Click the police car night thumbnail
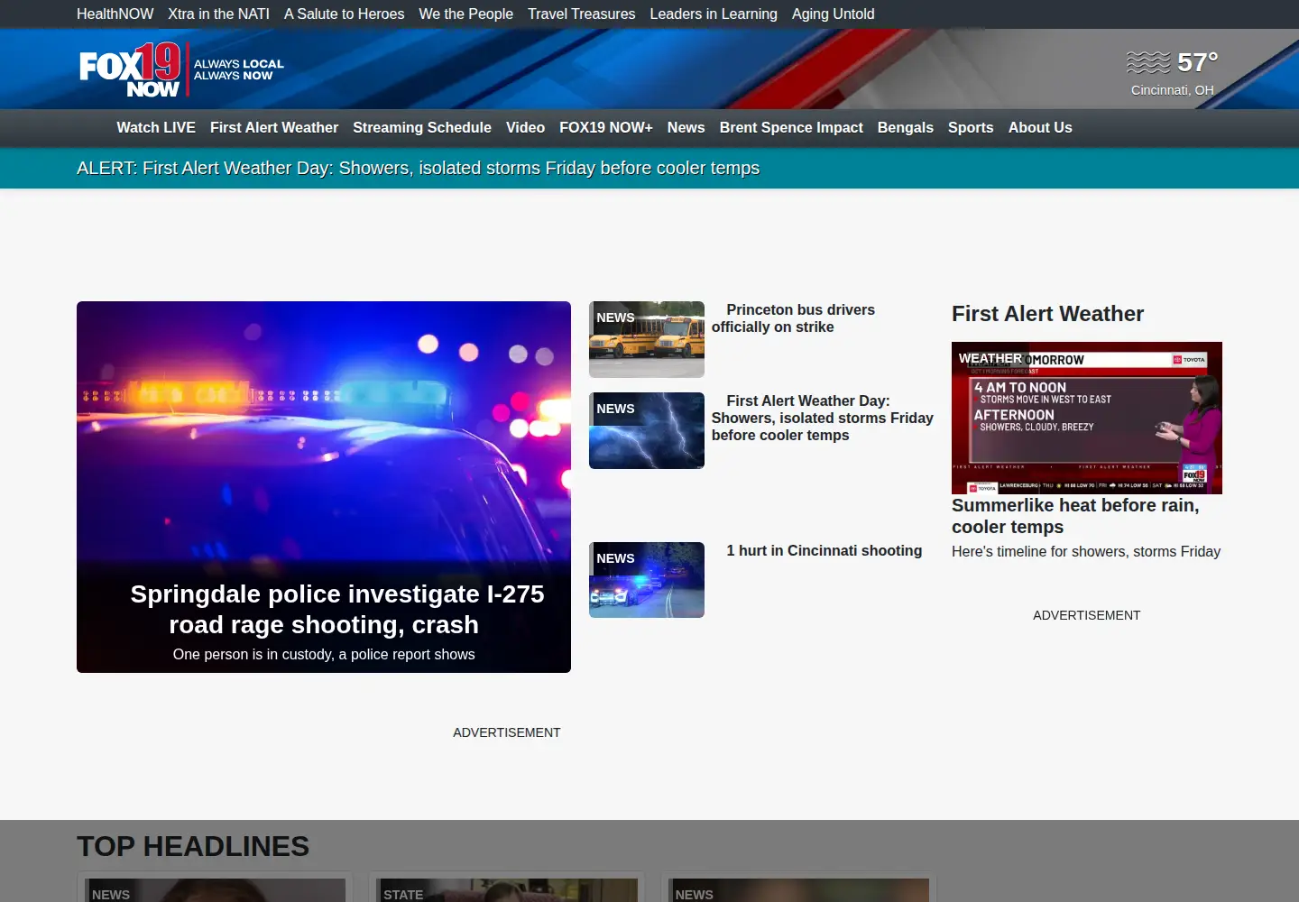Viewport: 1299px width, 902px height. (647, 580)
